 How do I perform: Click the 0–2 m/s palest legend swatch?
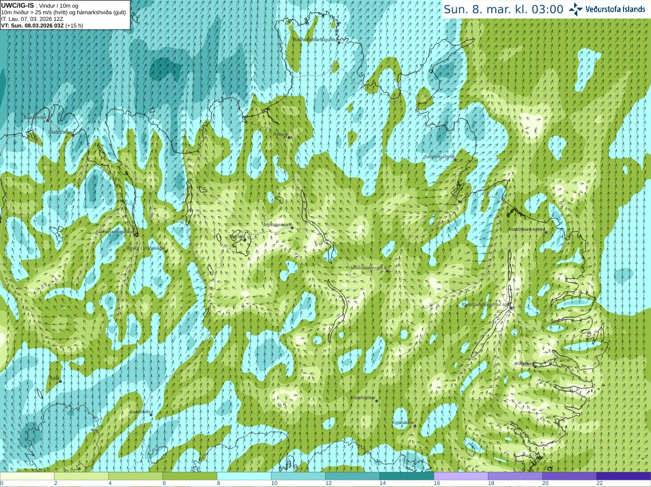tap(27, 476)
